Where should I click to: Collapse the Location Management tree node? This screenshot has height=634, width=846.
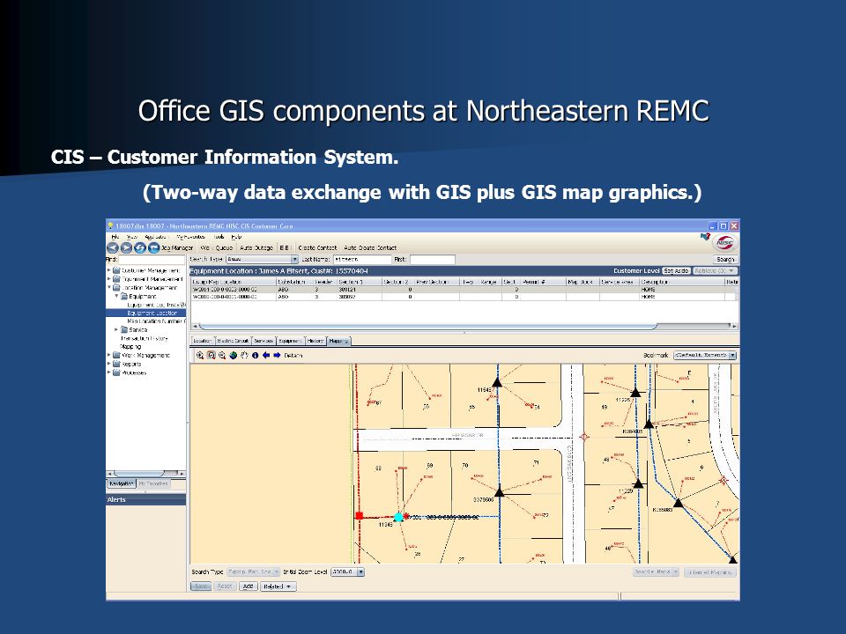click(109, 288)
